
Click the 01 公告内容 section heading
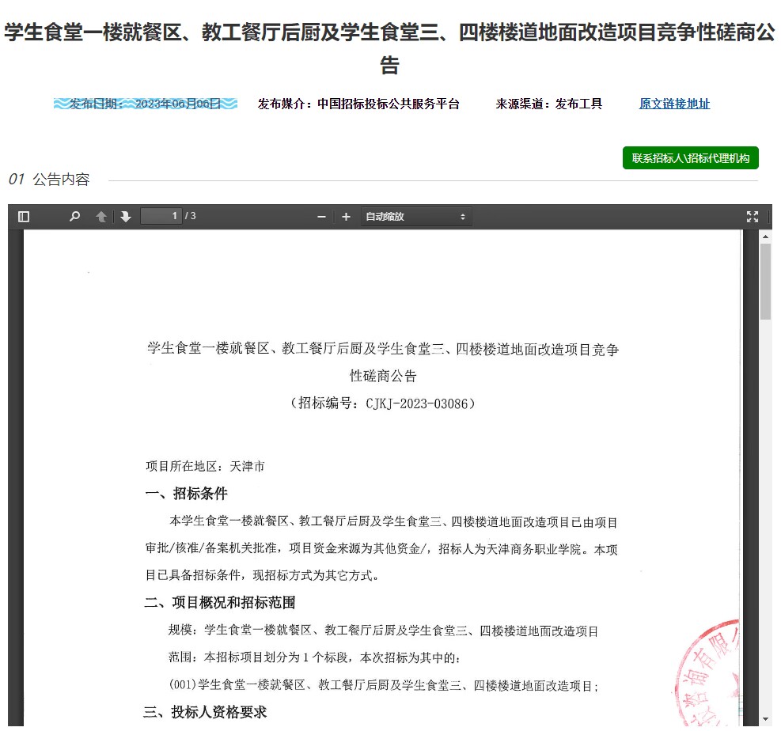49,180
